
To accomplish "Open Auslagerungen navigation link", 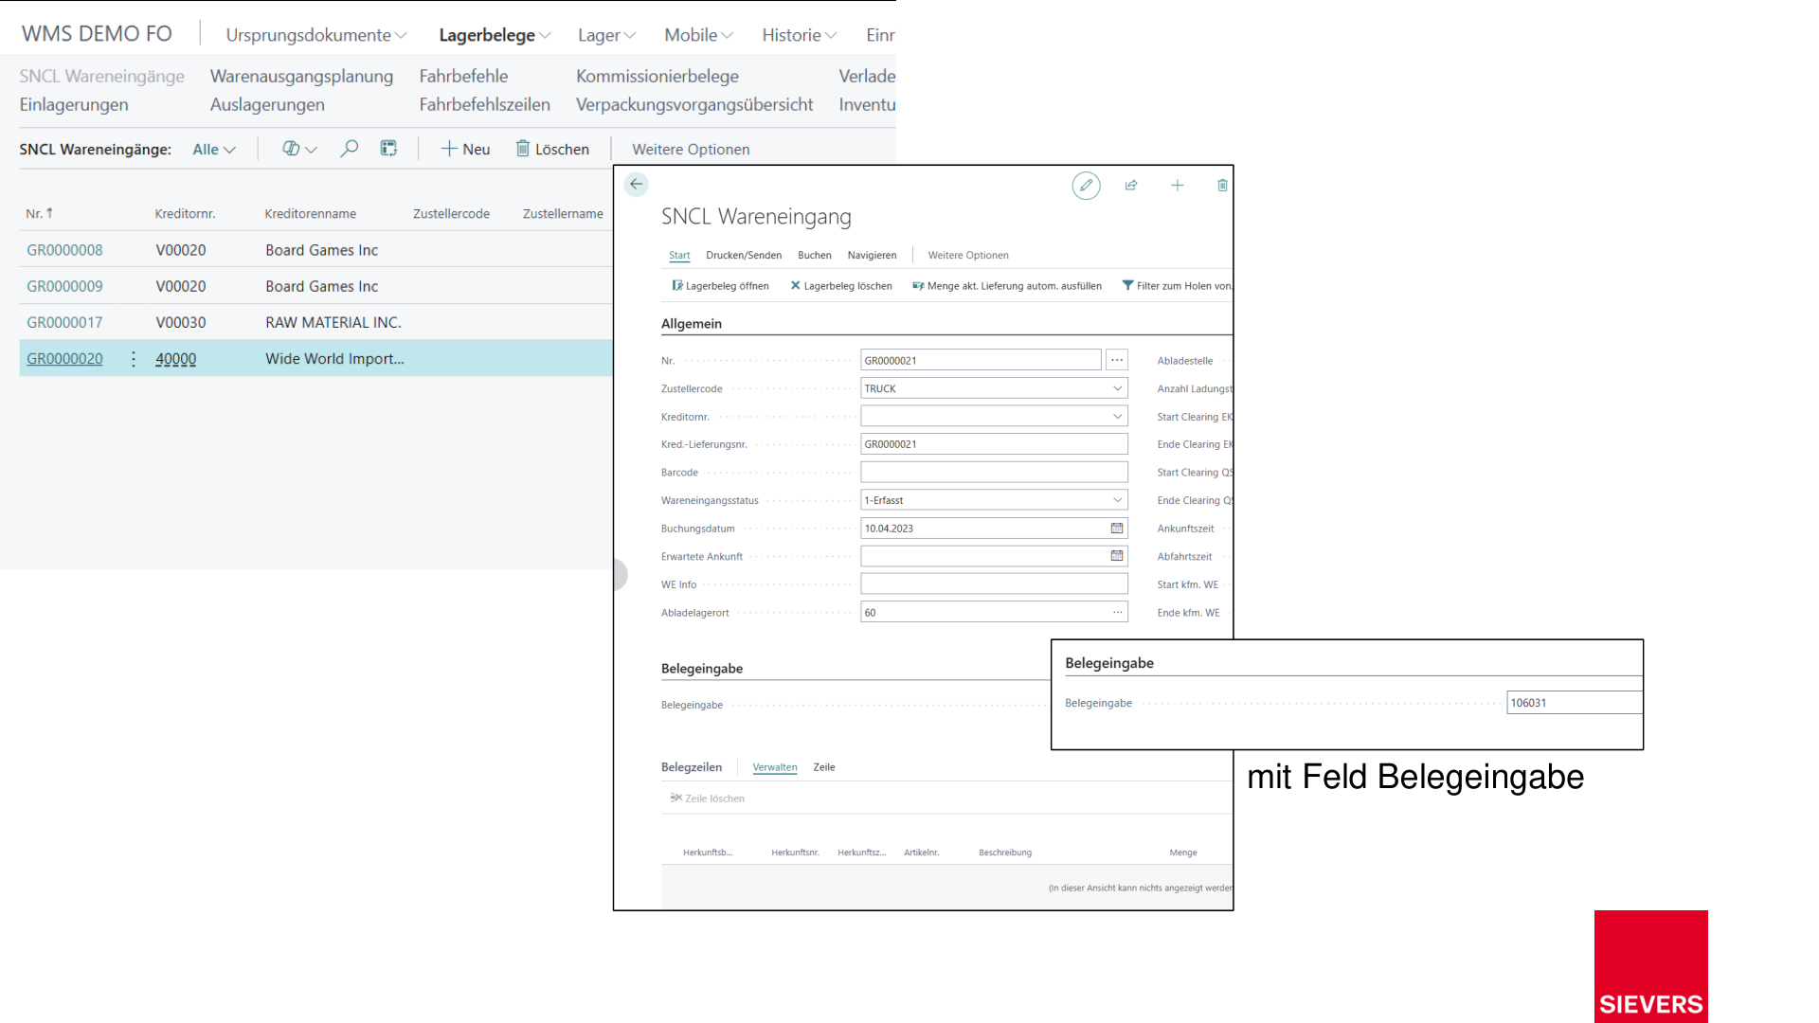I will [x=267, y=104].
